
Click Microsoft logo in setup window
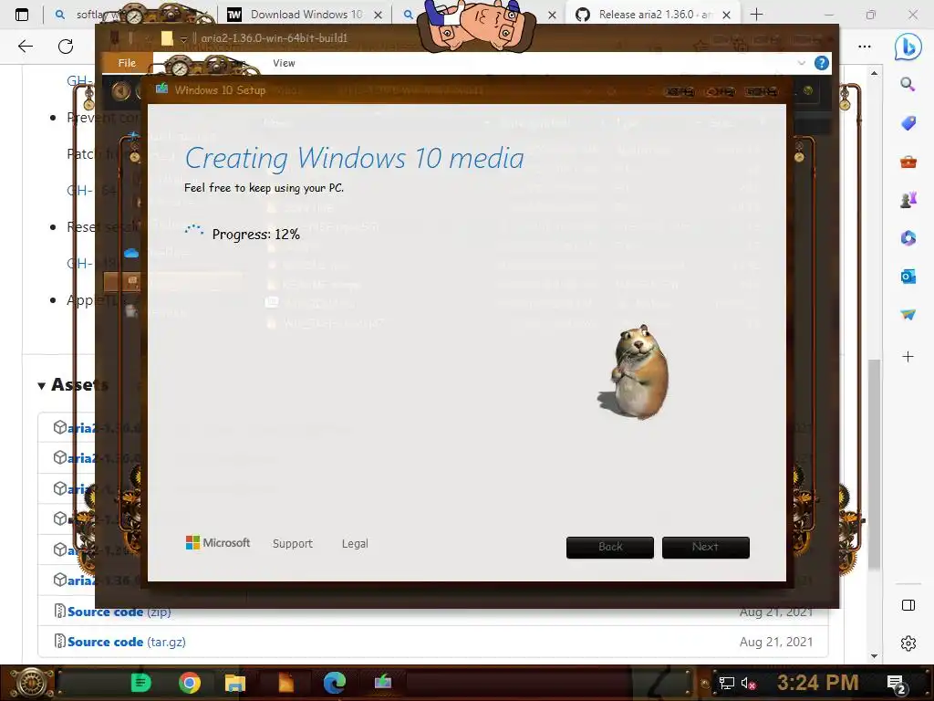[x=218, y=542]
